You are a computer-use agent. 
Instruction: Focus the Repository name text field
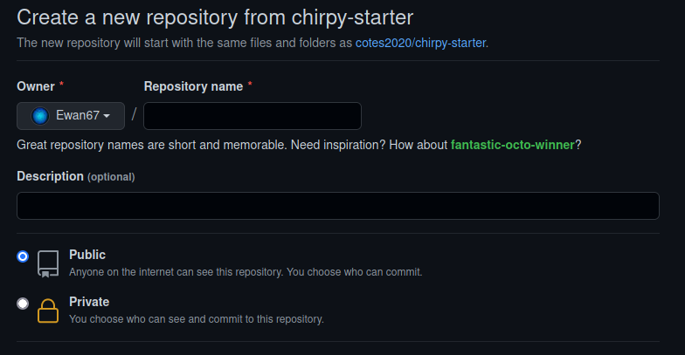pos(253,116)
